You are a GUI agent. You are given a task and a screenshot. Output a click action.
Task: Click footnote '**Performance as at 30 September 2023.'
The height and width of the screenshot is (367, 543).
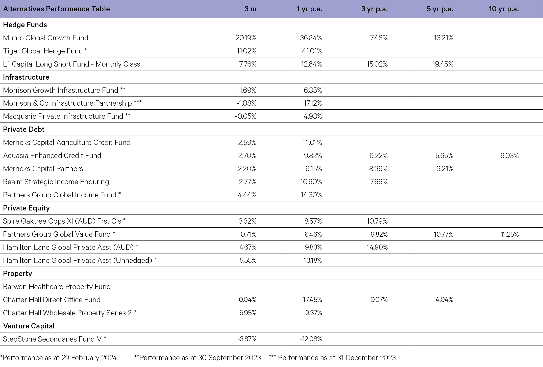coord(198,358)
